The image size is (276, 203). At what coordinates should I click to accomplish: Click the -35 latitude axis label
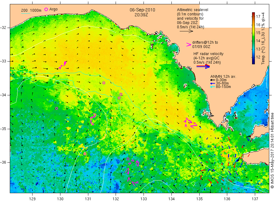click(x=3, y=129)
